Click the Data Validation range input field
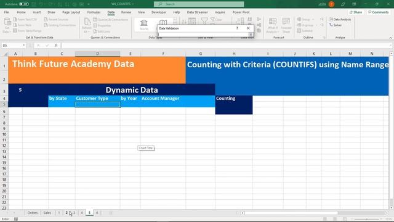 (203, 35)
